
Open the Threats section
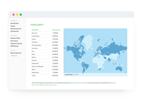coord(13,26)
